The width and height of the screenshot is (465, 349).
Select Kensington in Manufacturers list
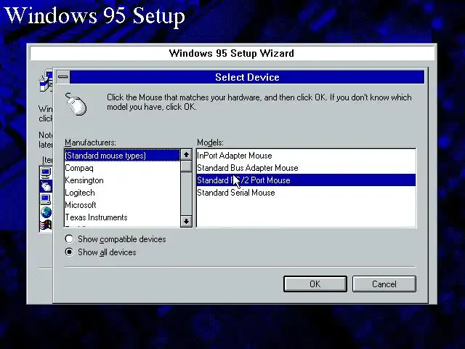[x=122, y=180]
